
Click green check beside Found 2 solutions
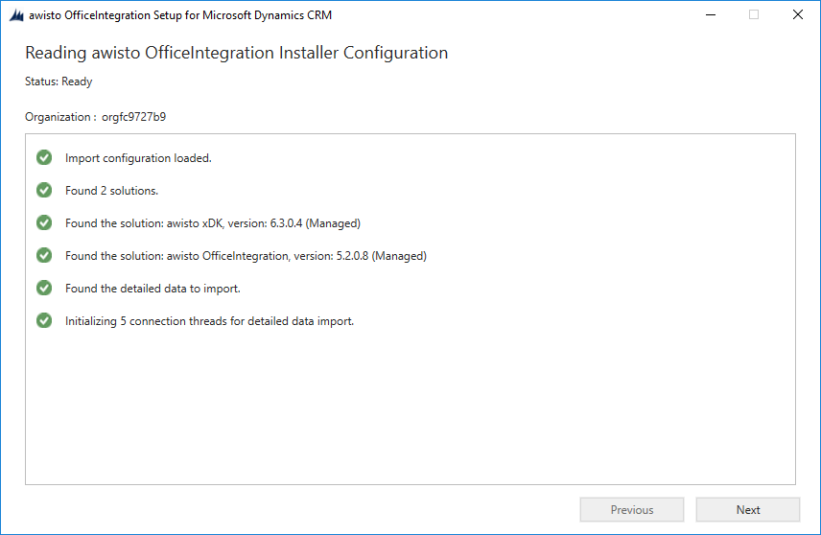pos(44,190)
